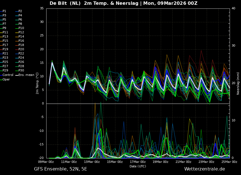241x175 pixels.
Task: Click the 19Mar 00z date tick
Action: pyautogui.click(x=160, y=162)
